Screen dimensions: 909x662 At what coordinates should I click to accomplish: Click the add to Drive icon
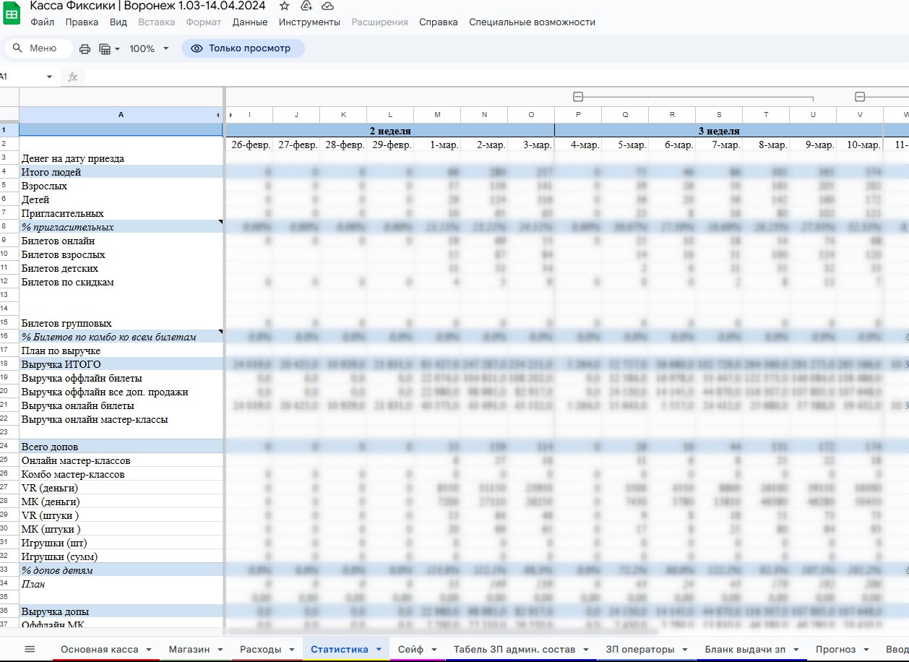click(x=306, y=6)
